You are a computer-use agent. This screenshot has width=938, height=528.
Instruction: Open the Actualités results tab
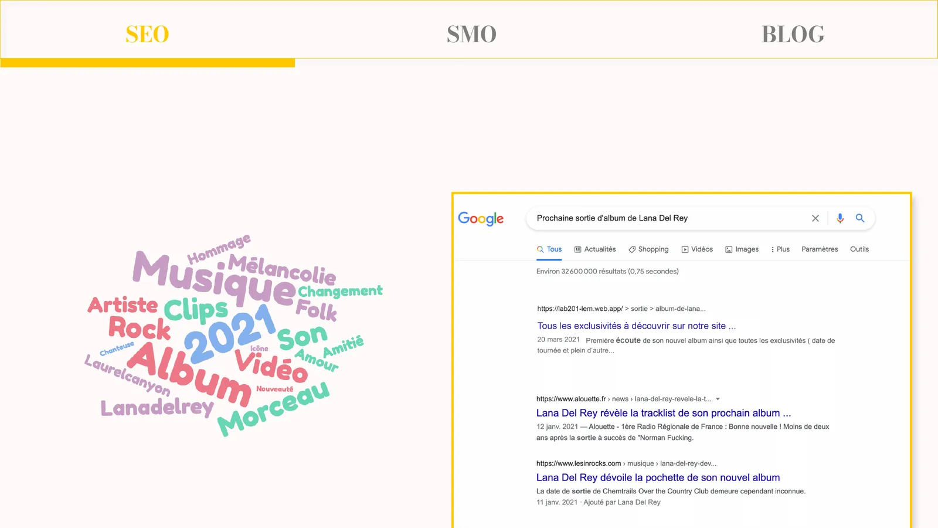595,249
